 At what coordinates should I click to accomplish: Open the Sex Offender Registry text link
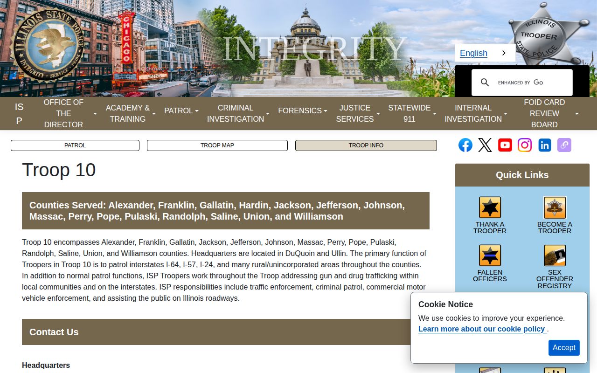point(555,279)
